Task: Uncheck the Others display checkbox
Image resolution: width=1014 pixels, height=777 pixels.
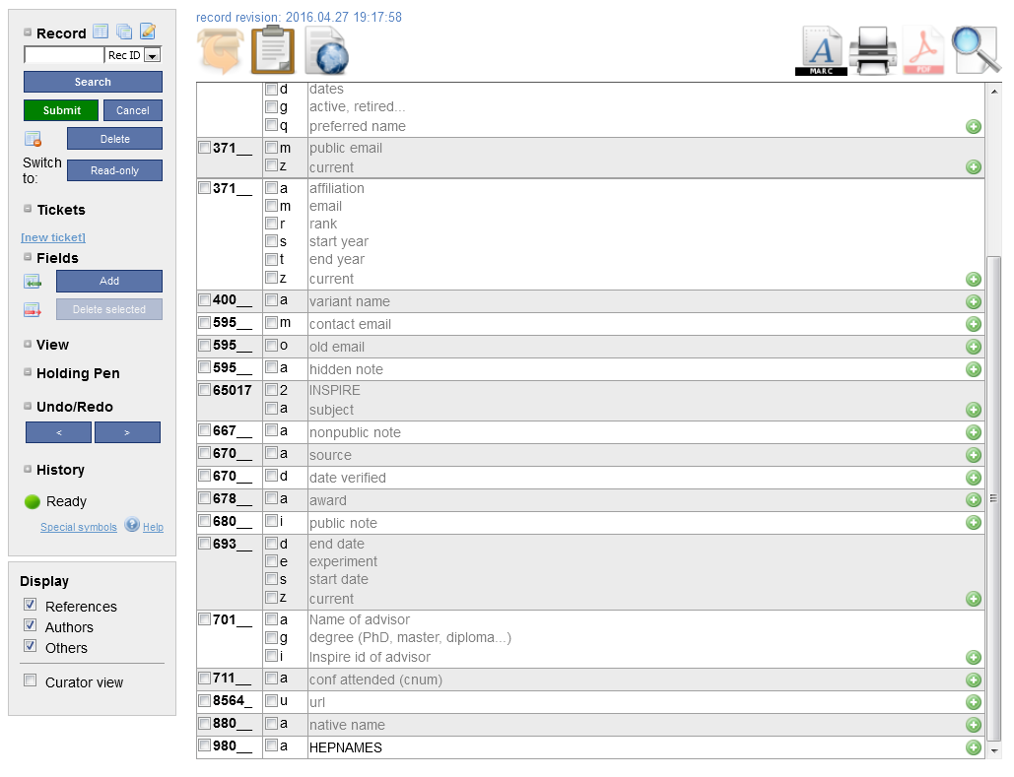Action: click(x=30, y=645)
